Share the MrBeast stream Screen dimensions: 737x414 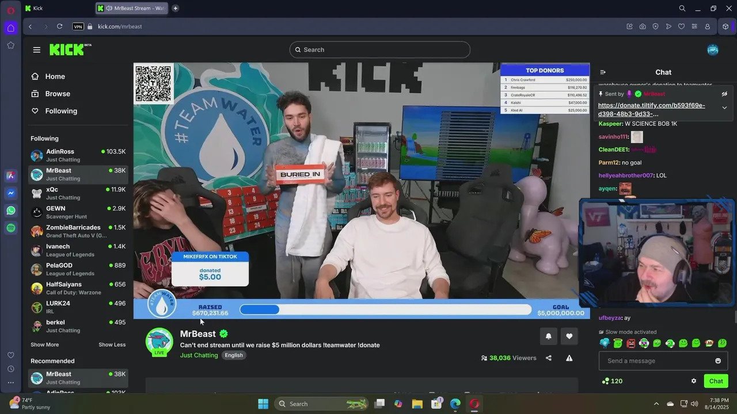click(548, 358)
